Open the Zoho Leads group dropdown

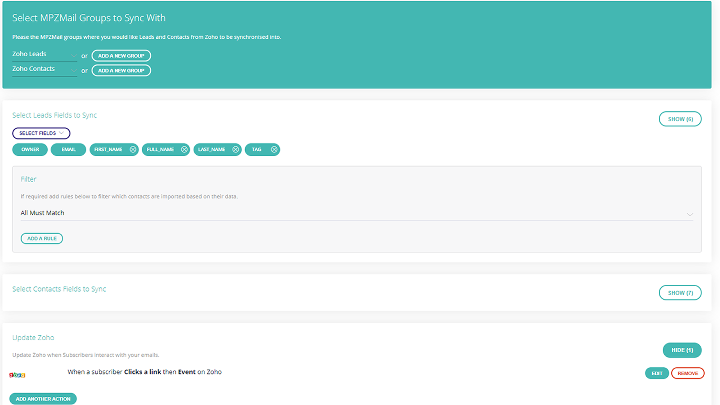point(45,54)
